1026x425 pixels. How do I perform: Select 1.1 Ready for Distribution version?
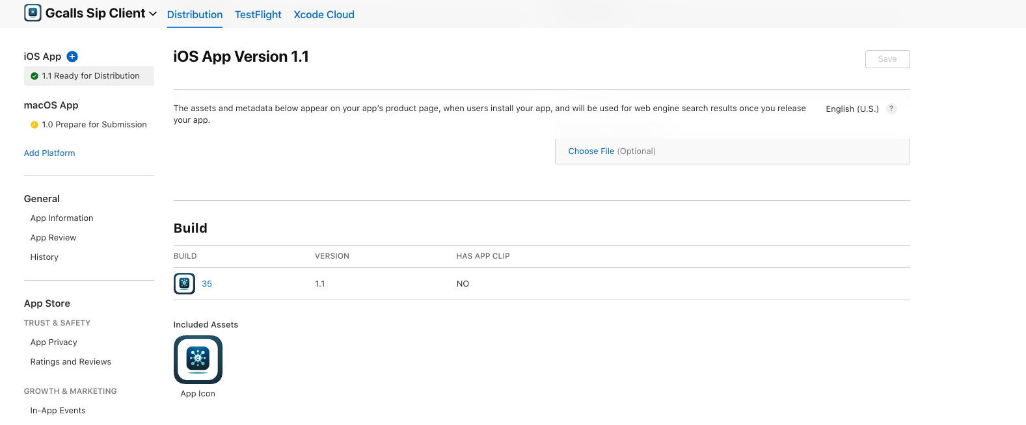(90, 76)
